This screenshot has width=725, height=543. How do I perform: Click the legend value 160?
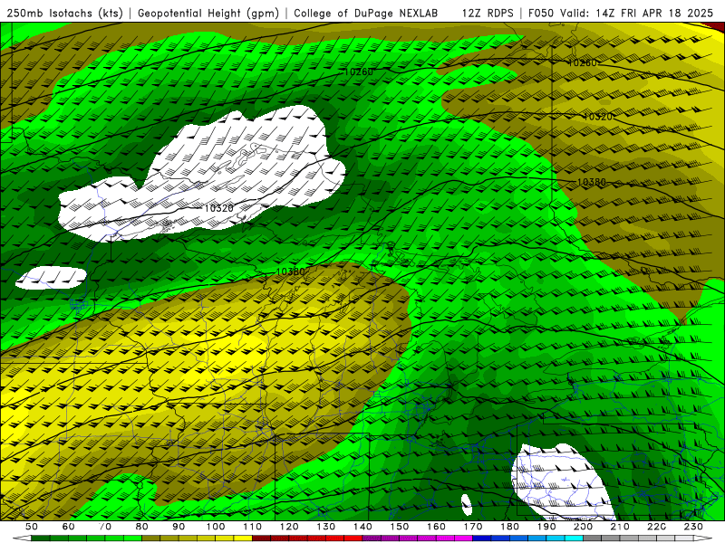click(436, 527)
